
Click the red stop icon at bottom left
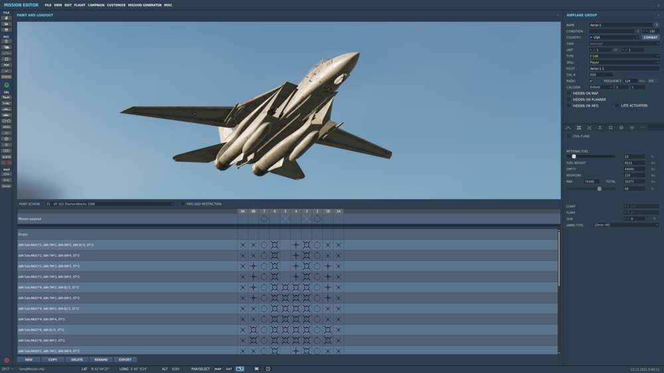[7, 360]
